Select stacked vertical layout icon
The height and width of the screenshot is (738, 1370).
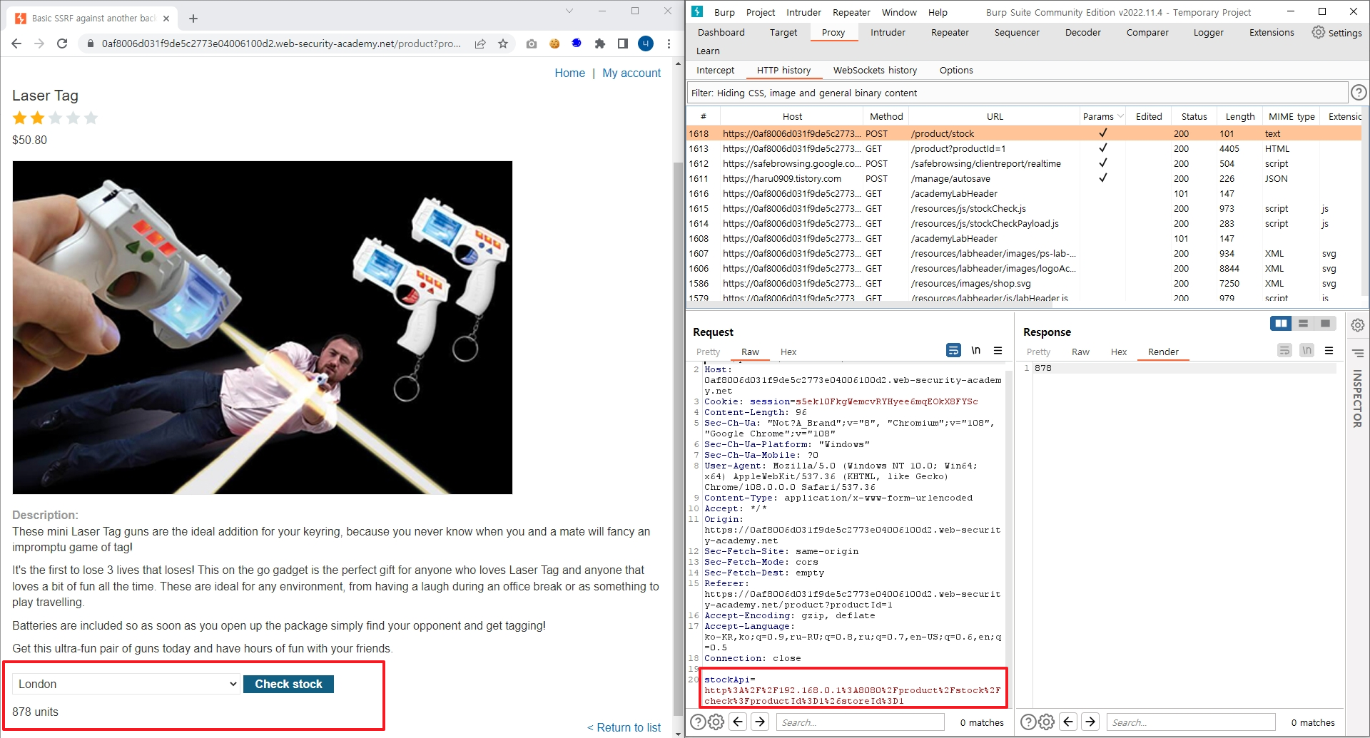(x=1303, y=324)
